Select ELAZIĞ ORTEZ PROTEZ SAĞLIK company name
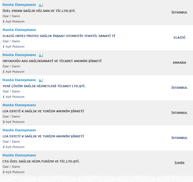This screenshot has width=193, height=182. pyautogui.click(x=59, y=36)
